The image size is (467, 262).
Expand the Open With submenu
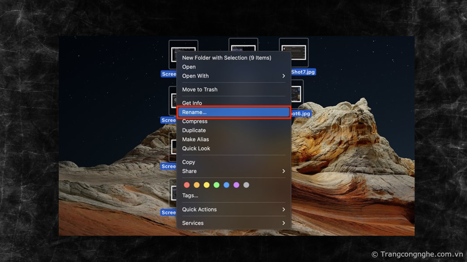click(x=233, y=76)
